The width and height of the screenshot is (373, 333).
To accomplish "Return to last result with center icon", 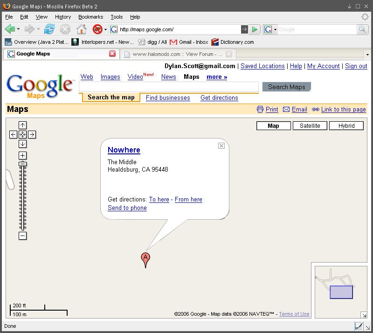I will (22, 134).
